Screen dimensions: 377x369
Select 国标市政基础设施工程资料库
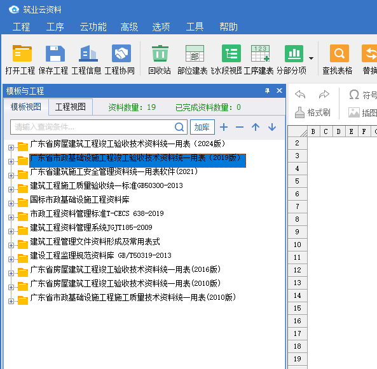(x=80, y=199)
